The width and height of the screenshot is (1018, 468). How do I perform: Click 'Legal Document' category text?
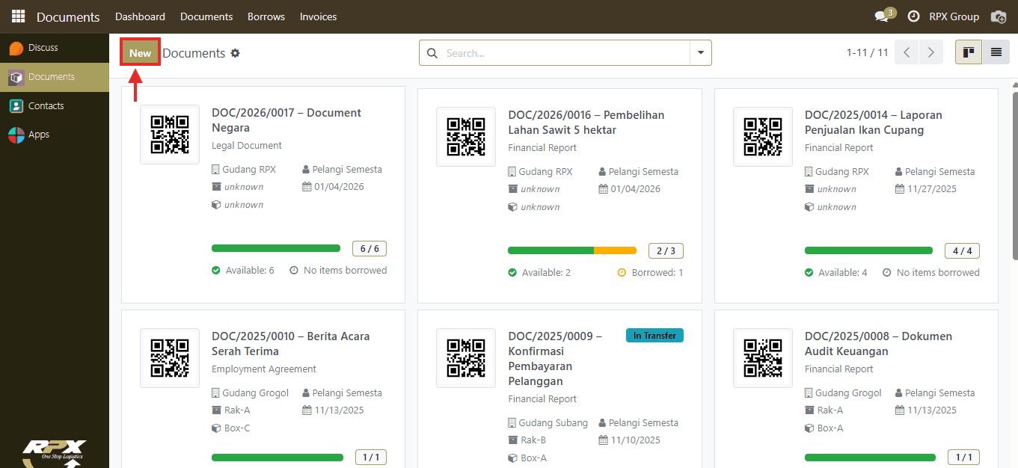coord(247,146)
